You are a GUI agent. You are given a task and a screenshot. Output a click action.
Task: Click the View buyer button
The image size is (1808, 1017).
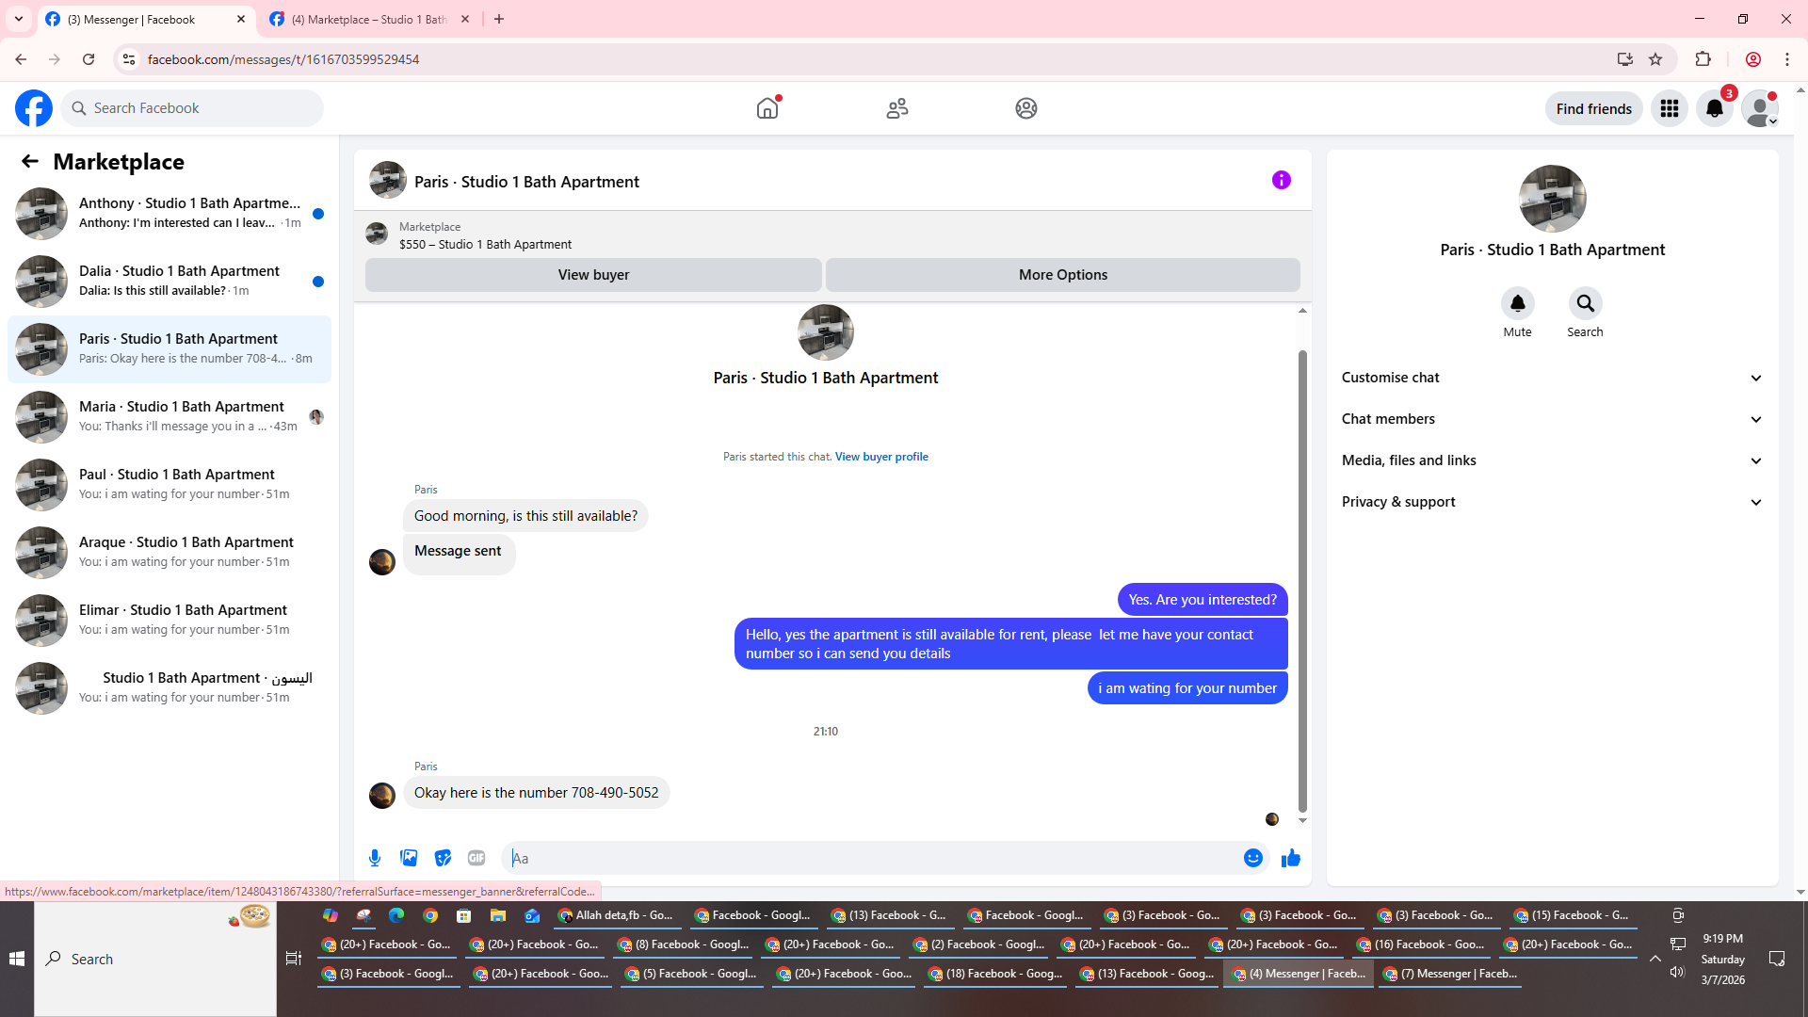(593, 275)
